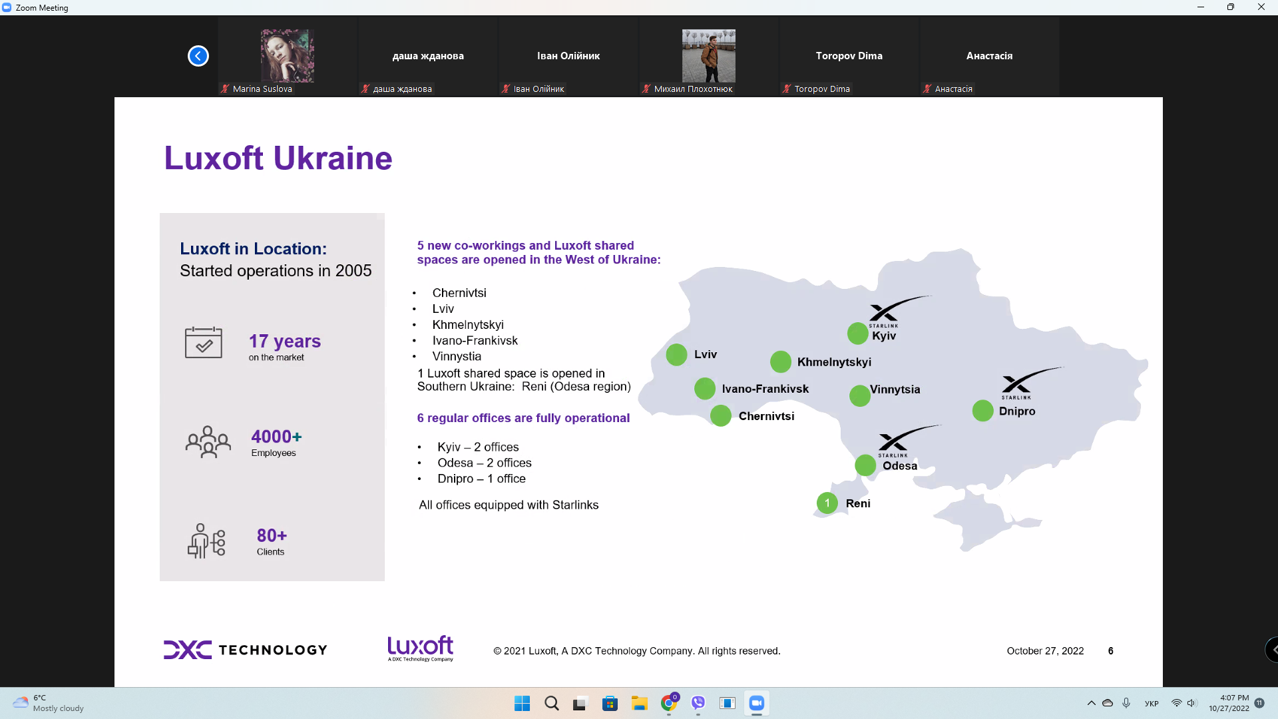Click the Luxoft logo in footer
The image size is (1278, 719).
[421, 648]
